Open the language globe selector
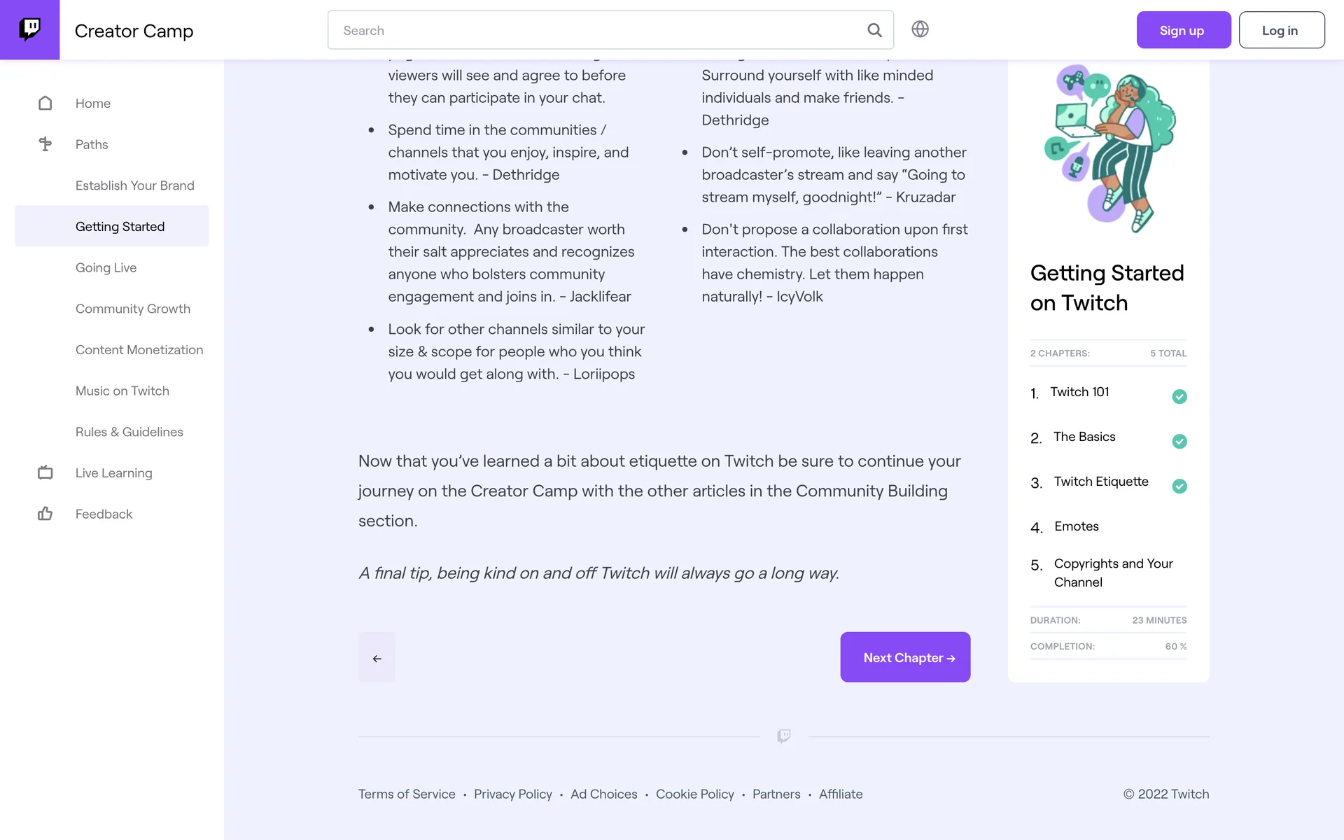This screenshot has height=840, width=1344. [x=920, y=29]
